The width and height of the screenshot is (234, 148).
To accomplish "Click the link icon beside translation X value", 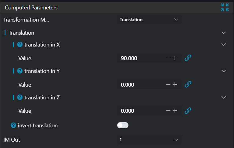I will (x=188, y=58).
